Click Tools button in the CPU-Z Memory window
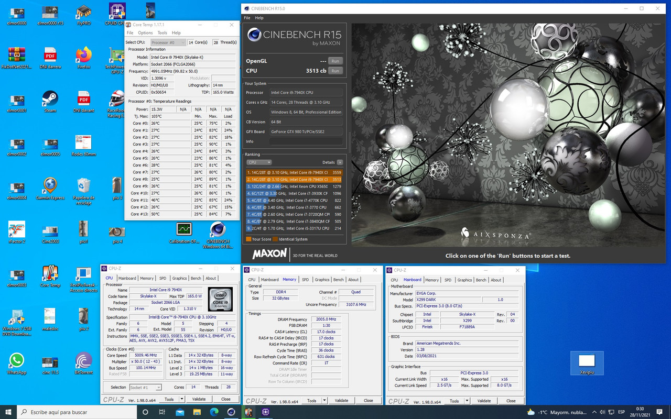671x419 pixels. [311, 400]
